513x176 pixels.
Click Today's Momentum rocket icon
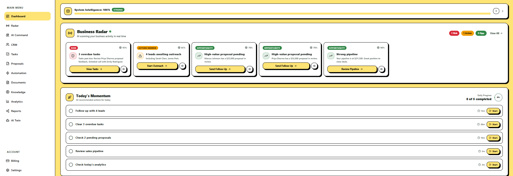coord(70,97)
